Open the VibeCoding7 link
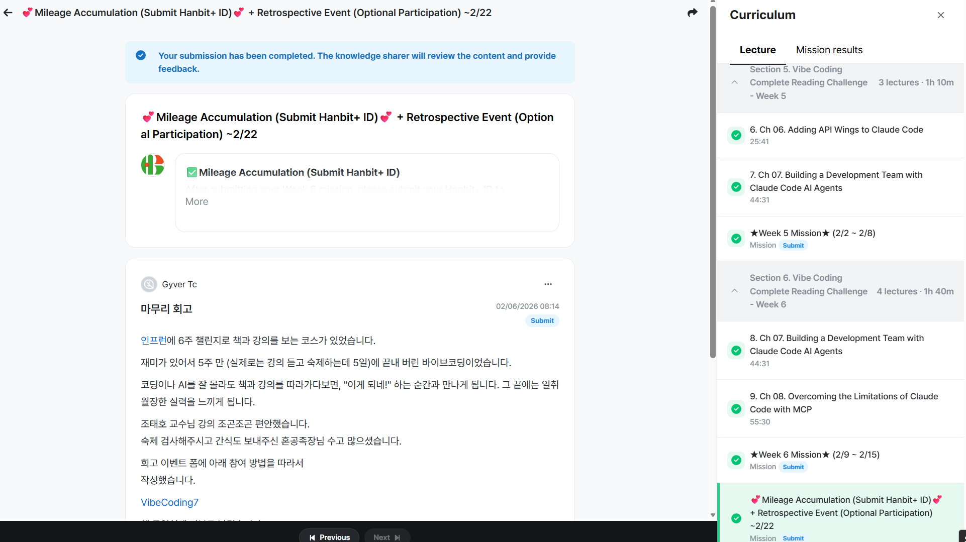This screenshot has width=966, height=542. (169, 502)
